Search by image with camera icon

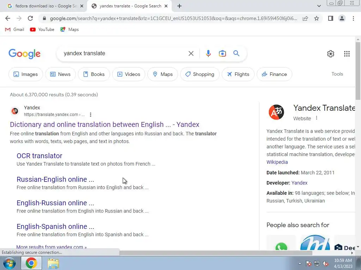pos(222,53)
